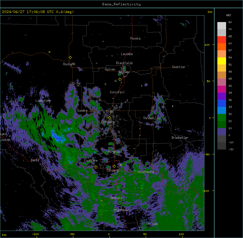Select the Didsbury label
The height and width of the screenshot is (238, 243).
pyautogui.click(x=108, y=122)
